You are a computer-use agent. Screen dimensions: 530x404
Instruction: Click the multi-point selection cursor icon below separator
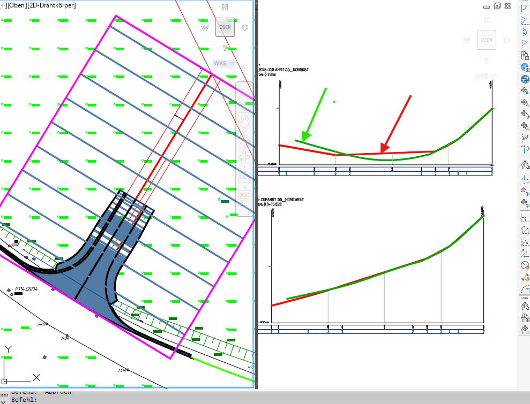(x=525, y=165)
